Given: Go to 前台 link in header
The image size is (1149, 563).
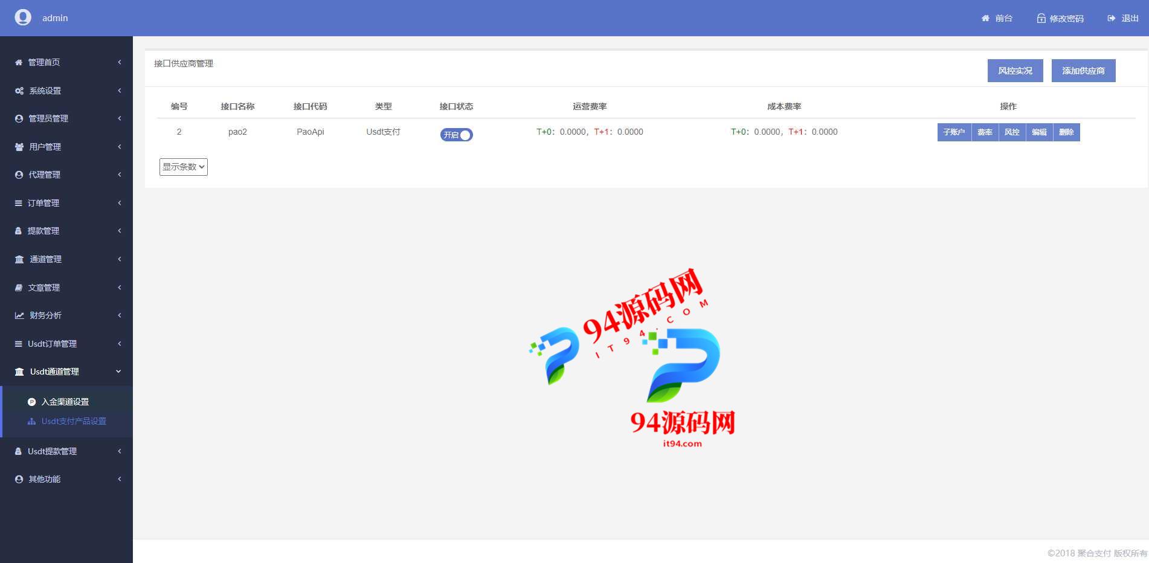Looking at the screenshot, I should tap(1004, 18).
